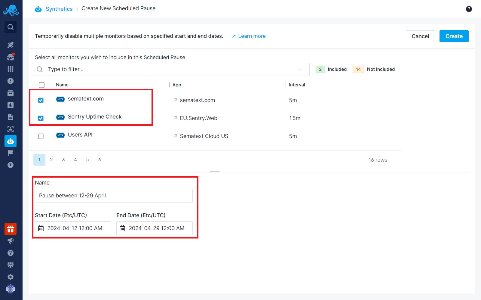This screenshot has width=481, height=300.
Task: Click the scheduled pause Name input field
Action: [x=114, y=196]
